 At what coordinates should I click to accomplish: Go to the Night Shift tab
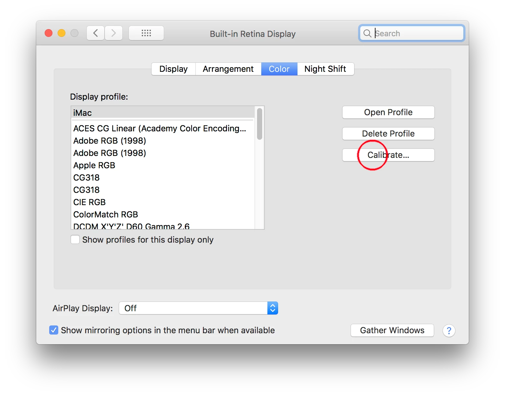pos(325,69)
